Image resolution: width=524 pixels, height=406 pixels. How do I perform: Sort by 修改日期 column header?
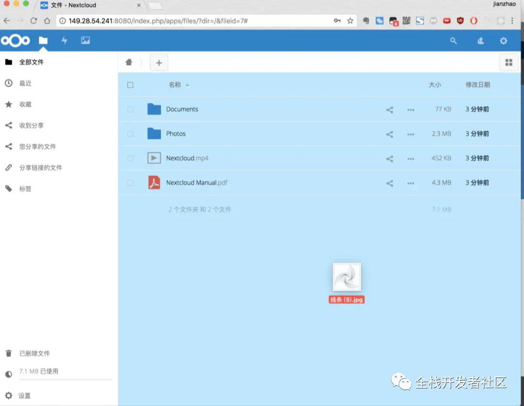(477, 85)
